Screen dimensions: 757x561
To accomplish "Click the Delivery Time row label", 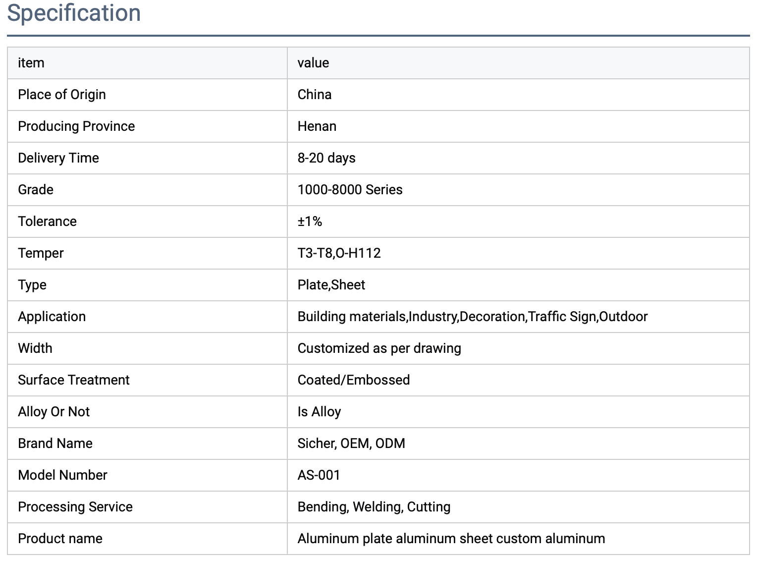I will pyautogui.click(x=58, y=158).
